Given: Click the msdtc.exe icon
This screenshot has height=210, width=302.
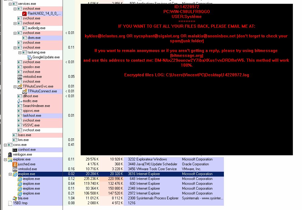Looking at the screenshot, I should pos(20,101).
